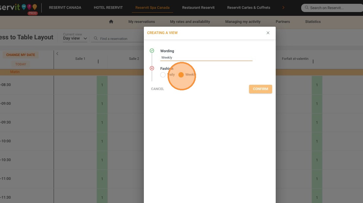The width and height of the screenshot is (363, 203).
Task: Click CANCEL in the dialog
Action: (158, 89)
